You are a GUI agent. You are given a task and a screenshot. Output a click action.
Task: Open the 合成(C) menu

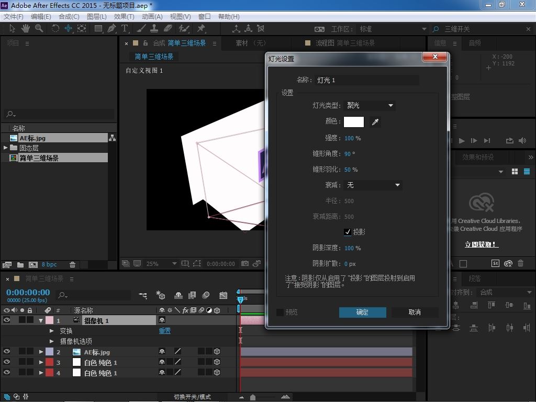pyautogui.click(x=69, y=16)
